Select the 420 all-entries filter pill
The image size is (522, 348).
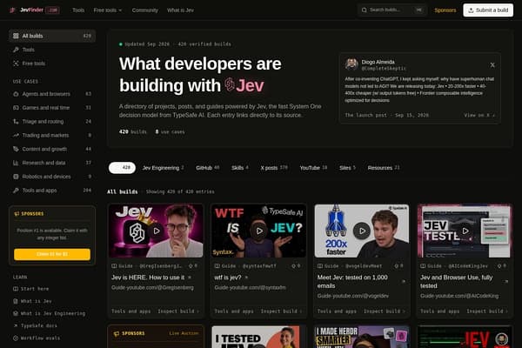(122, 168)
